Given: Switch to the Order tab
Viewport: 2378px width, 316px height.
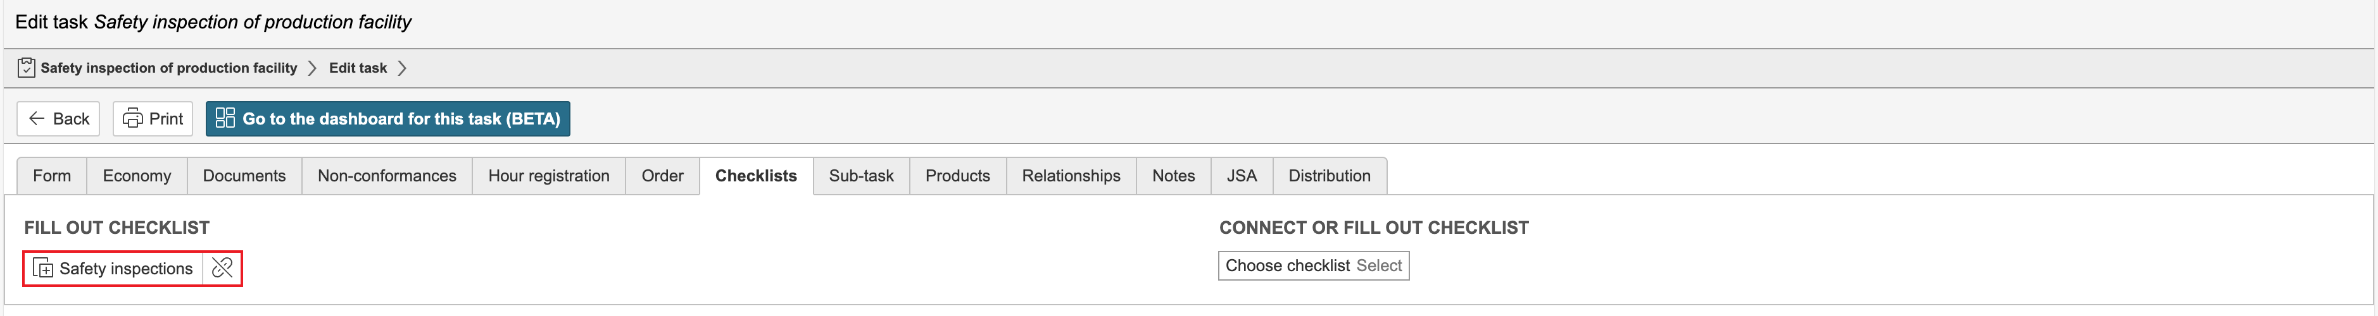Looking at the screenshot, I should coord(662,176).
